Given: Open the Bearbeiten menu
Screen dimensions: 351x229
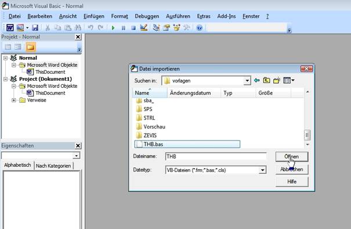Looking at the screenshot, I should pyautogui.click(x=40, y=16).
